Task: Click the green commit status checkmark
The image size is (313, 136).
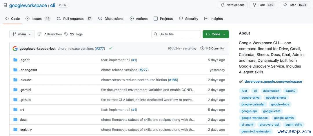Action: pyautogui.click(x=110, y=48)
